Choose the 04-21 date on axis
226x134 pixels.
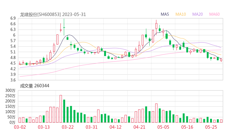[x=139, y=127]
